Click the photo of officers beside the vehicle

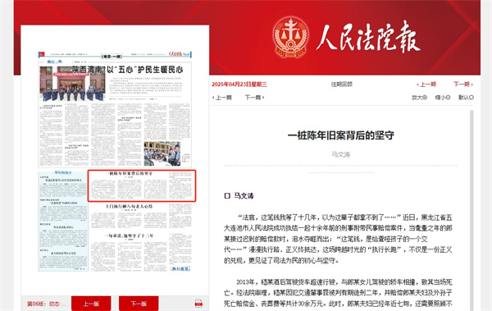(x=162, y=153)
